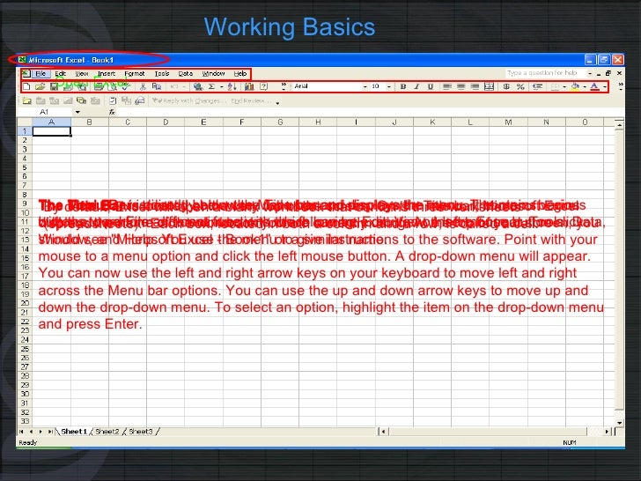Click the Font Color red A swatch

tap(595, 86)
